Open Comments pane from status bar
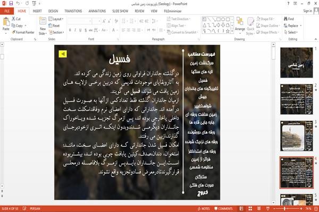 tap(223, 208)
